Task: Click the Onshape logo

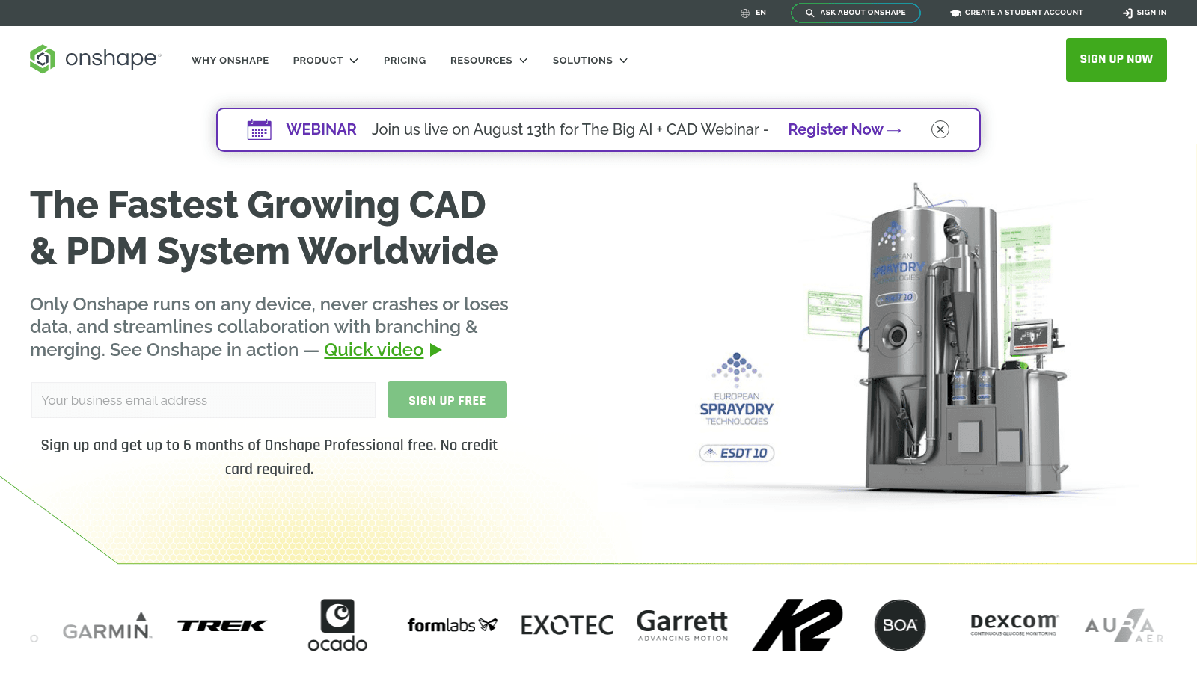Action: (95, 58)
